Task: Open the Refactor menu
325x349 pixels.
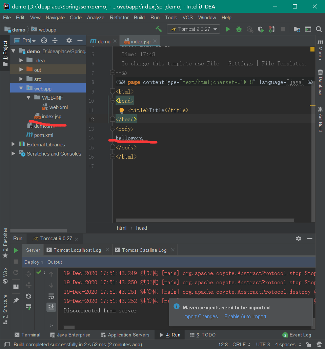Action: tap(119, 18)
